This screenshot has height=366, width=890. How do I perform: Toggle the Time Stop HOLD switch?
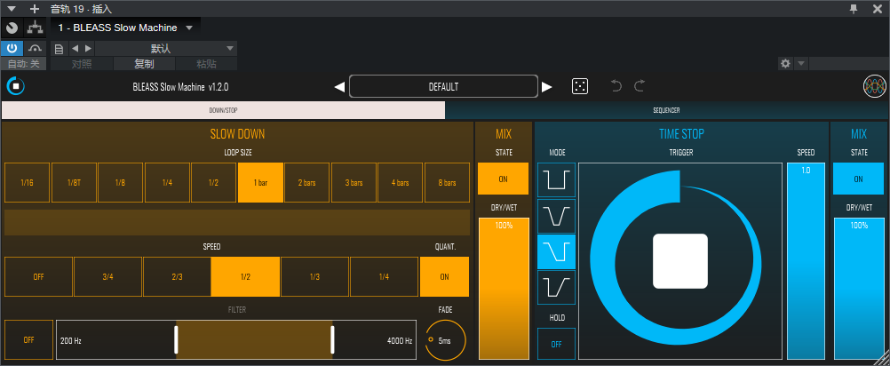pyautogui.click(x=556, y=344)
